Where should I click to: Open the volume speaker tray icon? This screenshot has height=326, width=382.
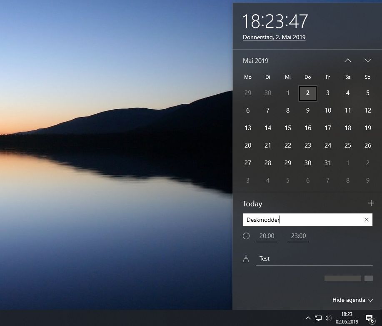coord(328,318)
